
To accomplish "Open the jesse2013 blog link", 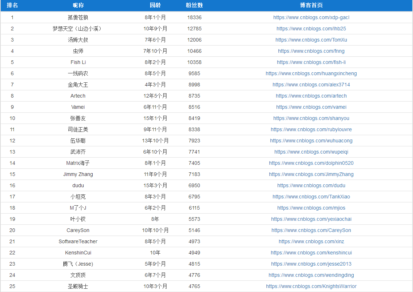I will 311,264.
